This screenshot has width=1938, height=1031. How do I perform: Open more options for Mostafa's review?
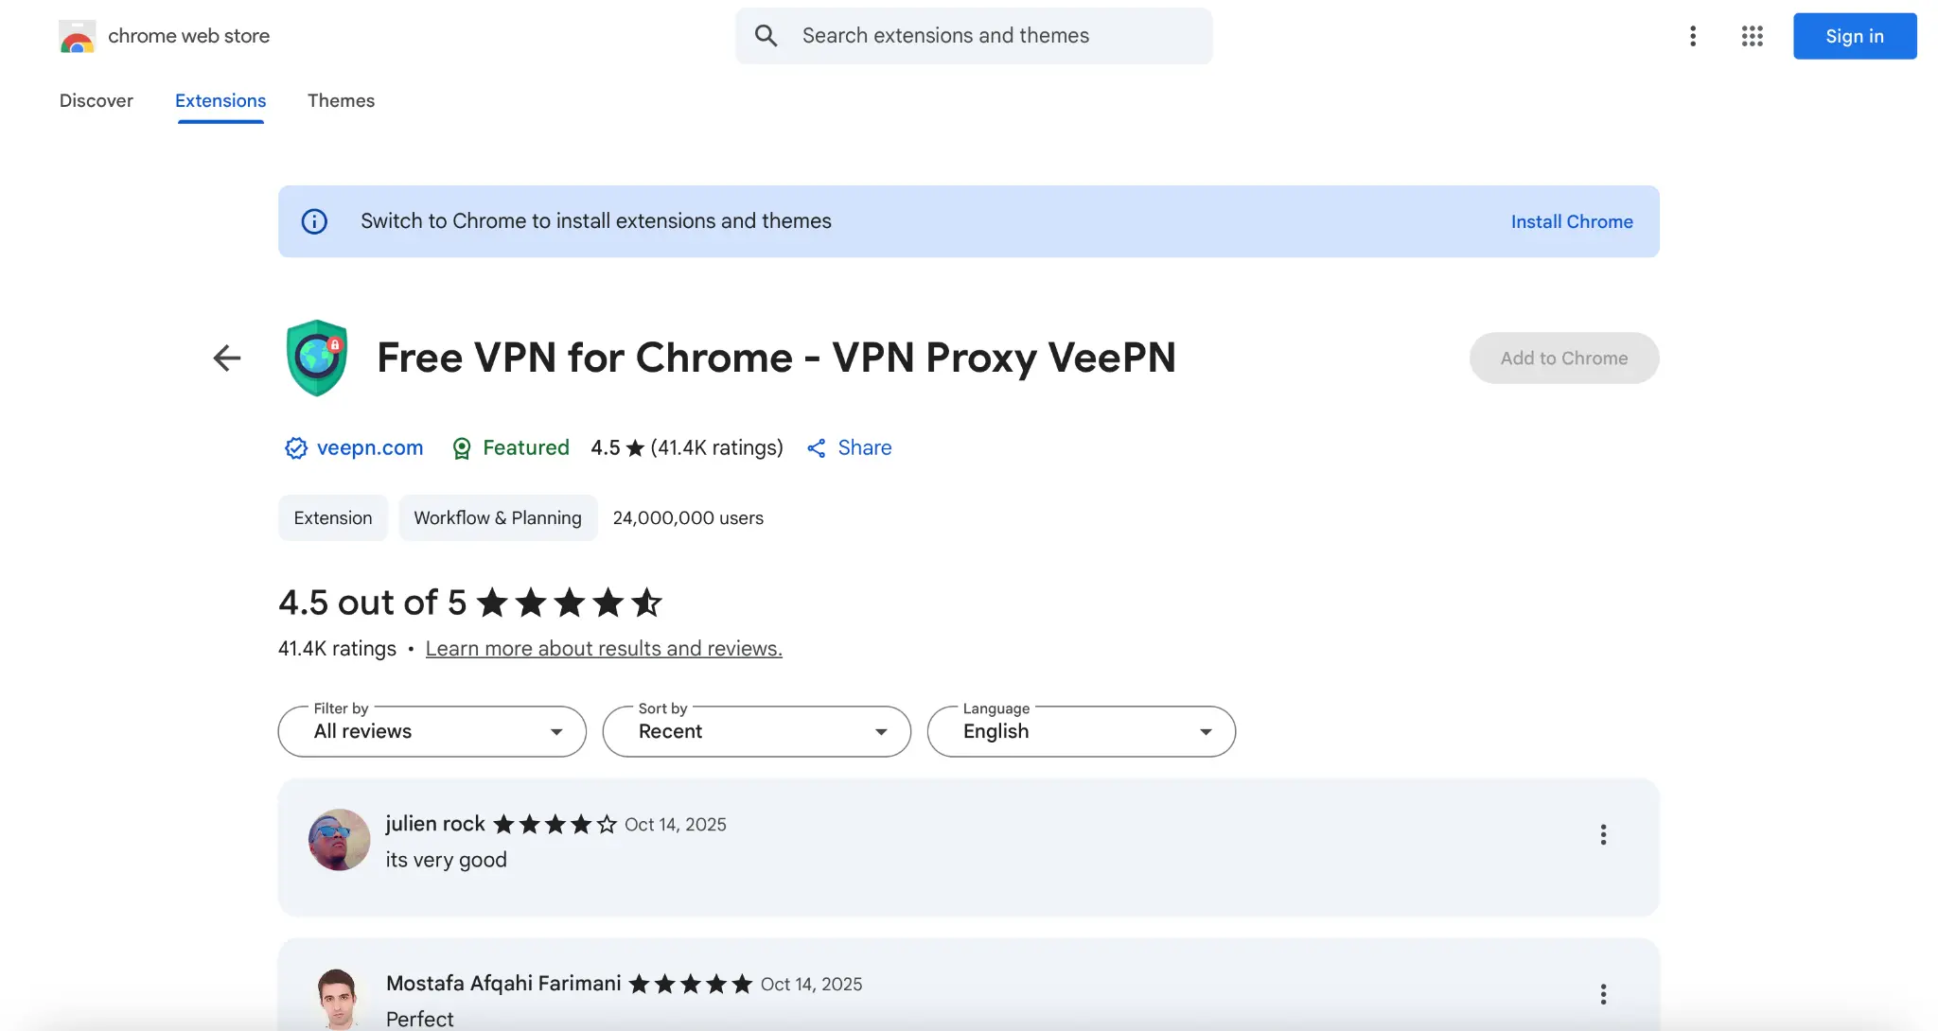point(1603,994)
